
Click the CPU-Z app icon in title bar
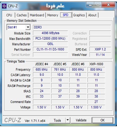coord(4,6)
